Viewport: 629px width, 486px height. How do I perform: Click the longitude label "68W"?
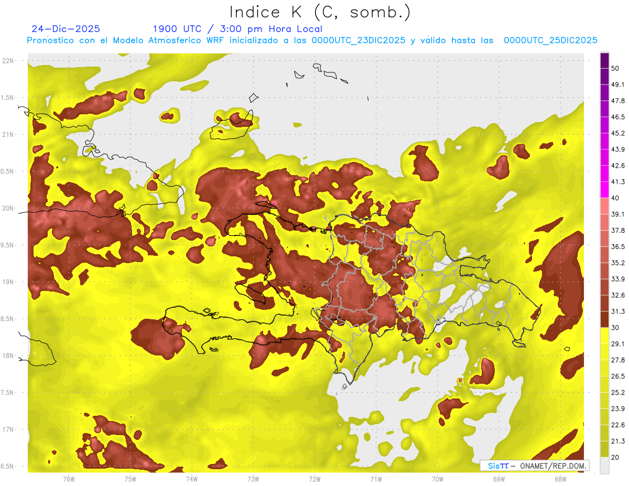(560, 479)
